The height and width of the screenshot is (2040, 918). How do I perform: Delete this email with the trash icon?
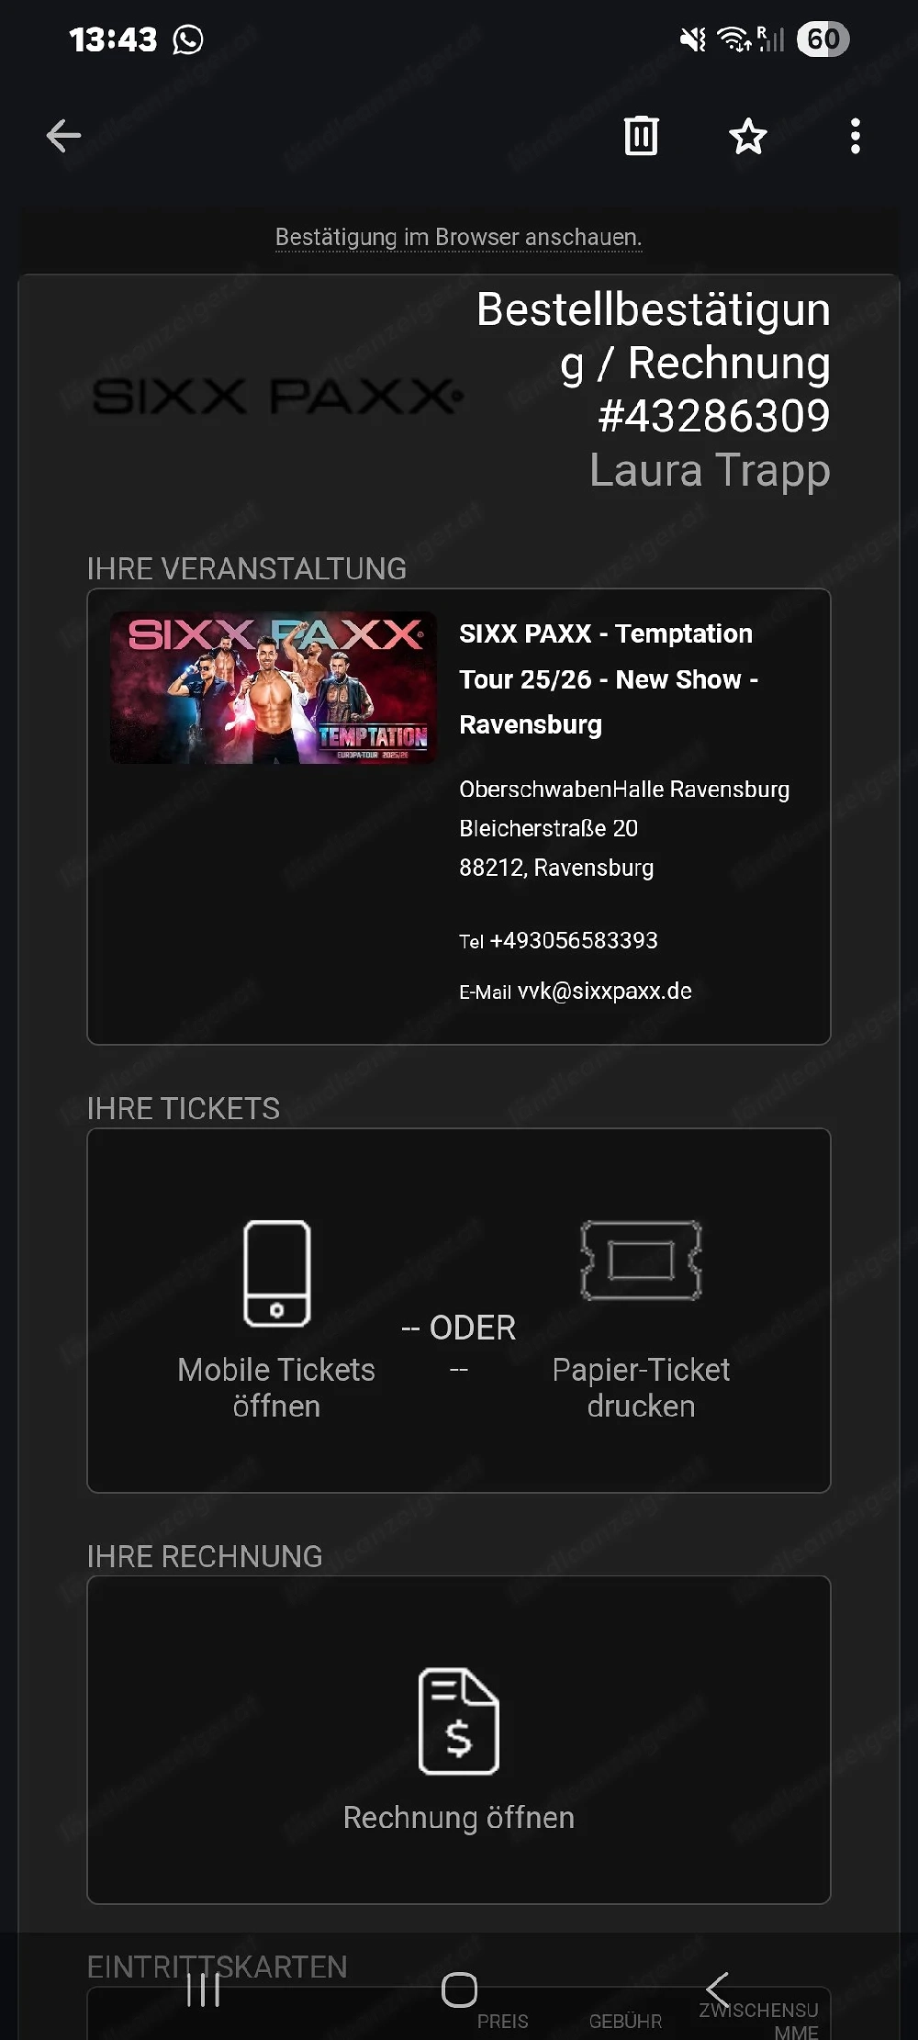click(641, 136)
